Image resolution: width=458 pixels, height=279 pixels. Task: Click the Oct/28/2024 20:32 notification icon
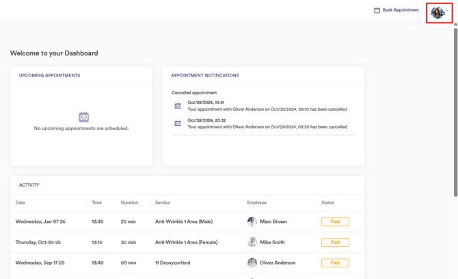point(178,124)
